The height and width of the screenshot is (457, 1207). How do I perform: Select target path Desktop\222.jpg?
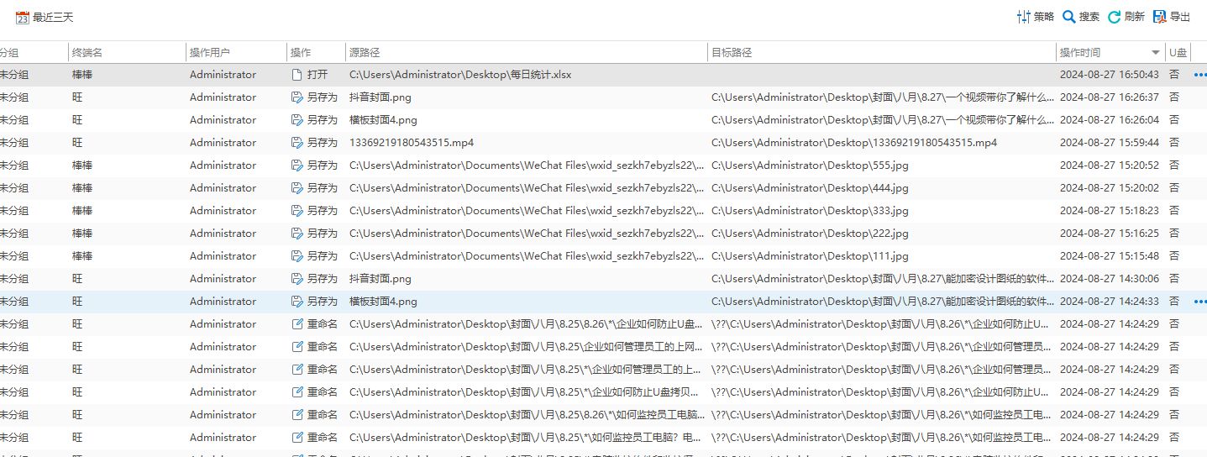(810, 234)
